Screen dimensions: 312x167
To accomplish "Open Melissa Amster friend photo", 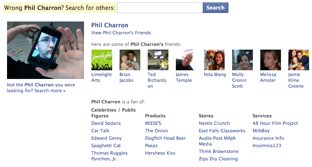I will [x=271, y=60].
